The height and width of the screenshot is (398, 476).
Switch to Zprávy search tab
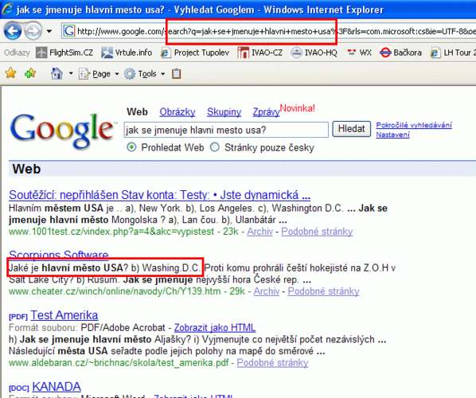pos(266,112)
